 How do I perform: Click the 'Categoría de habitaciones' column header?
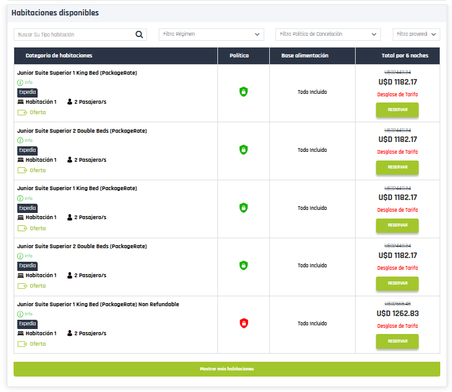pos(59,56)
